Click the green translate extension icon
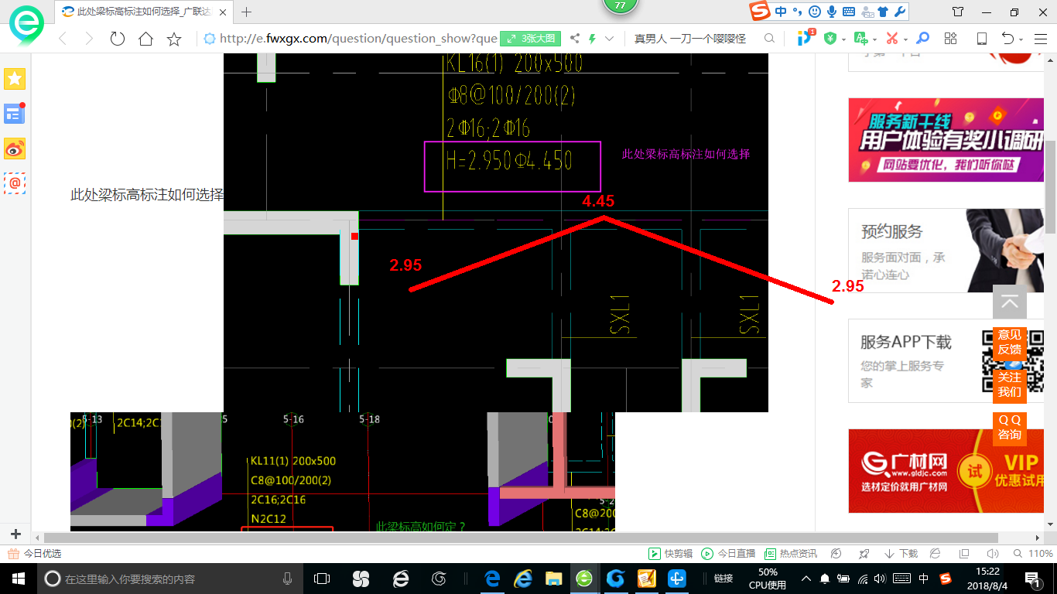 [860, 39]
